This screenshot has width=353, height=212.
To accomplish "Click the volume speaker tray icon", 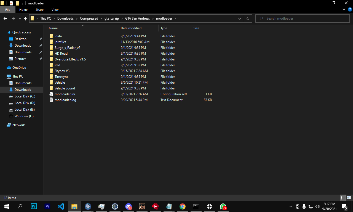I will [317, 206].
